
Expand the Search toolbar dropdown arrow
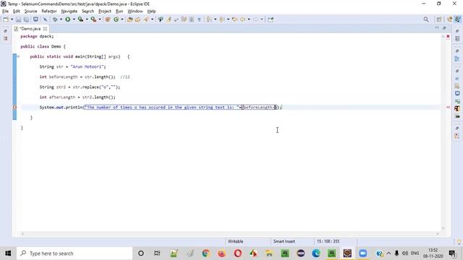[152, 19]
